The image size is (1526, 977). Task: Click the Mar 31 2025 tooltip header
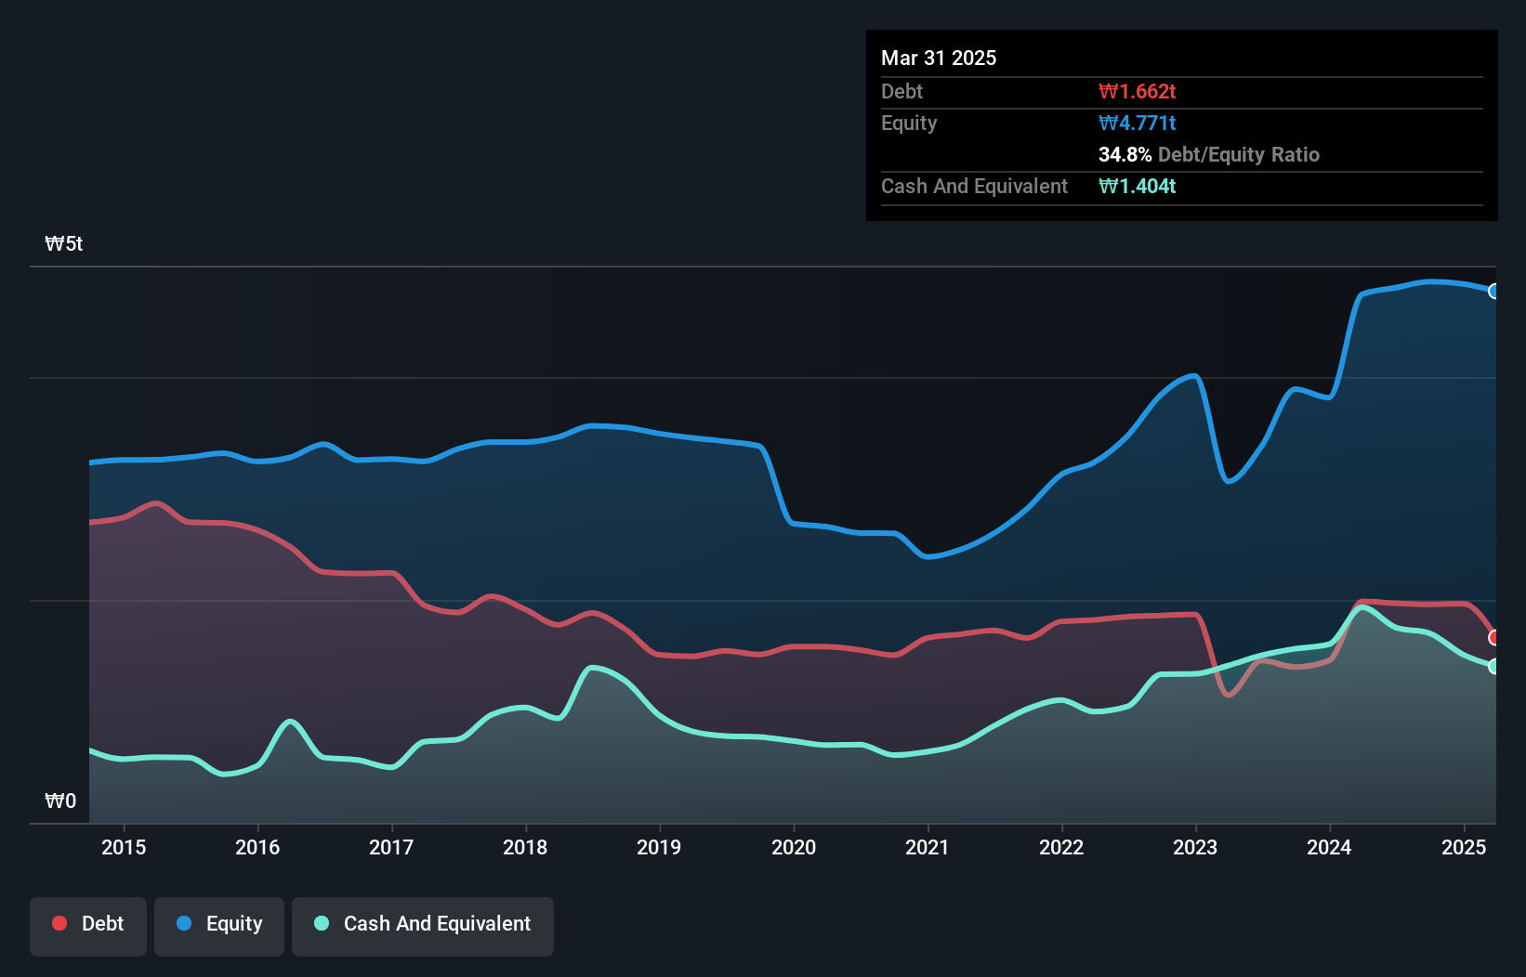tap(939, 58)
